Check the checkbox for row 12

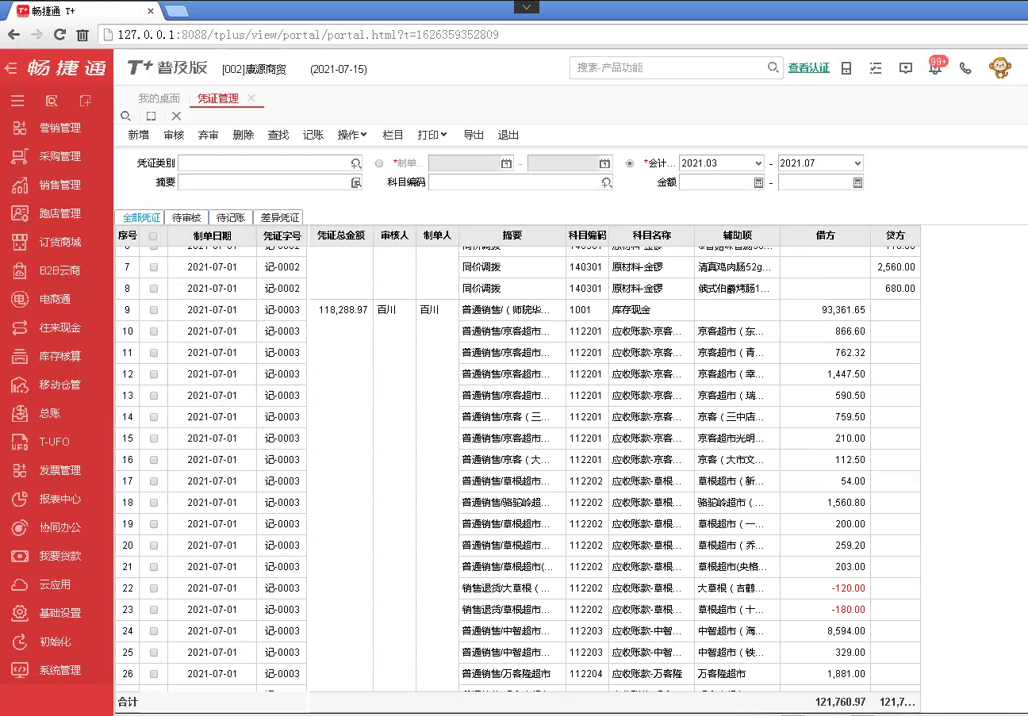coord(153,374)
